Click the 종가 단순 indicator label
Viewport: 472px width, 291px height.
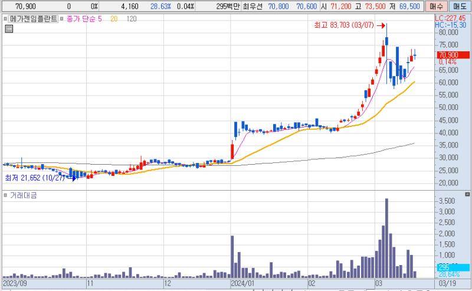click(80, 19)
